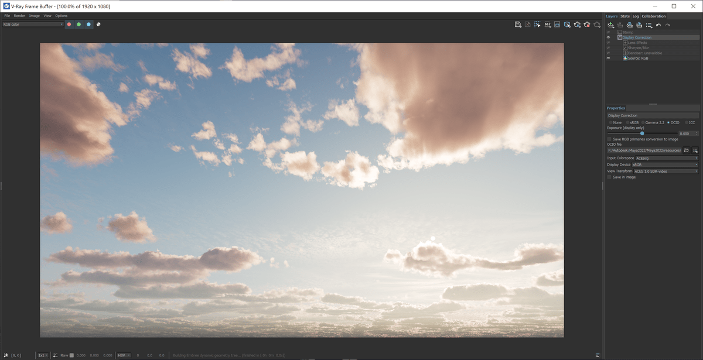
Task: Open the RGB color channel dropdown
Action: 33,25
